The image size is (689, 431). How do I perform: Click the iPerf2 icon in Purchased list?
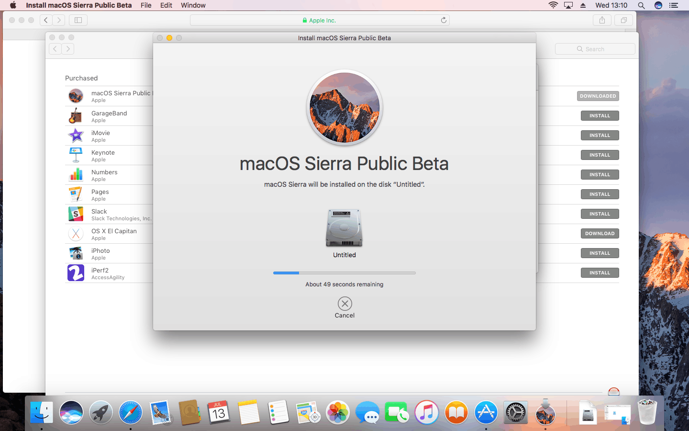click(76, 273)
